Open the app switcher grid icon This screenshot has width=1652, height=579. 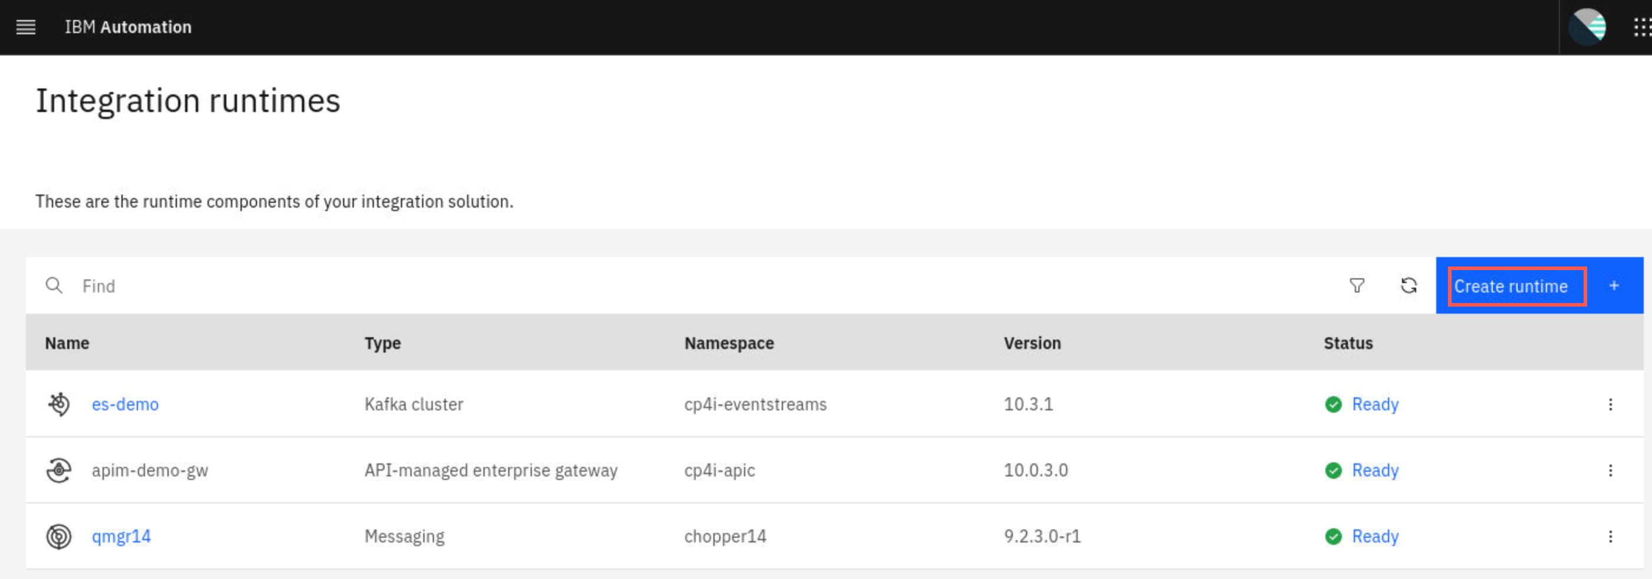[x=1642, y=27]
